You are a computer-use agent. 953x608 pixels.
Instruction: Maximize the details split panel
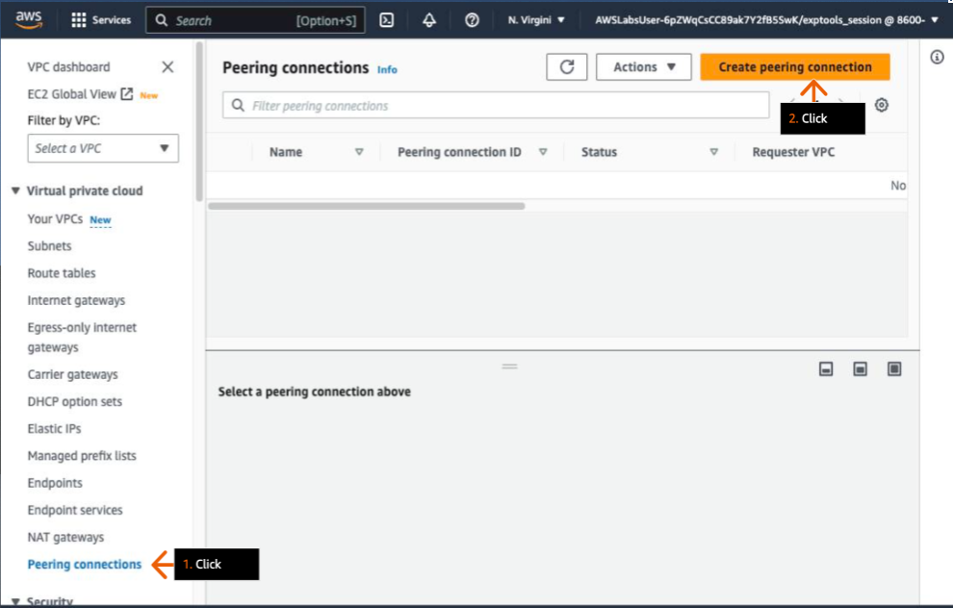(894, 369)
